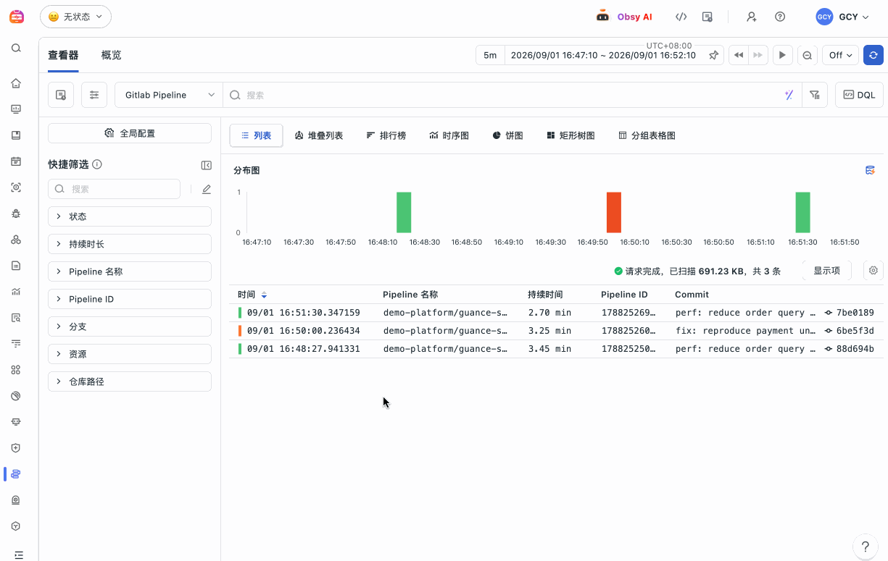Screen dimensions: 888x561
Task: Go to home icon in sidebar
Action: click(x=16, y=83)
